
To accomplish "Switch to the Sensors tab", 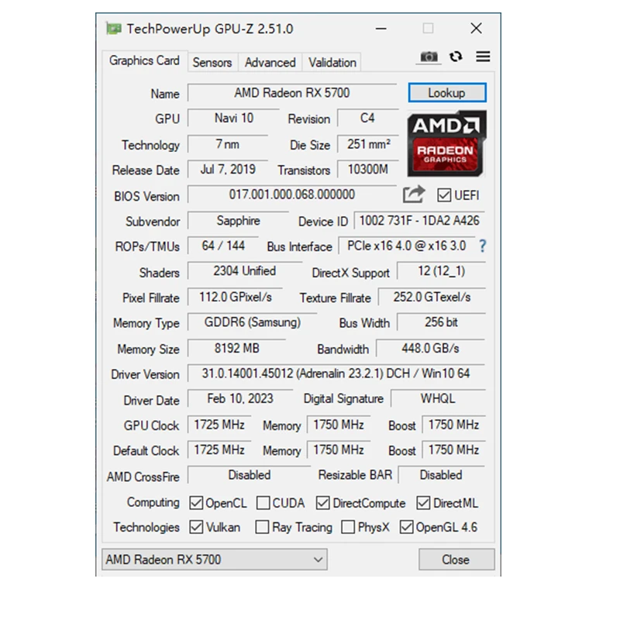I will click(x=212, y=63).
